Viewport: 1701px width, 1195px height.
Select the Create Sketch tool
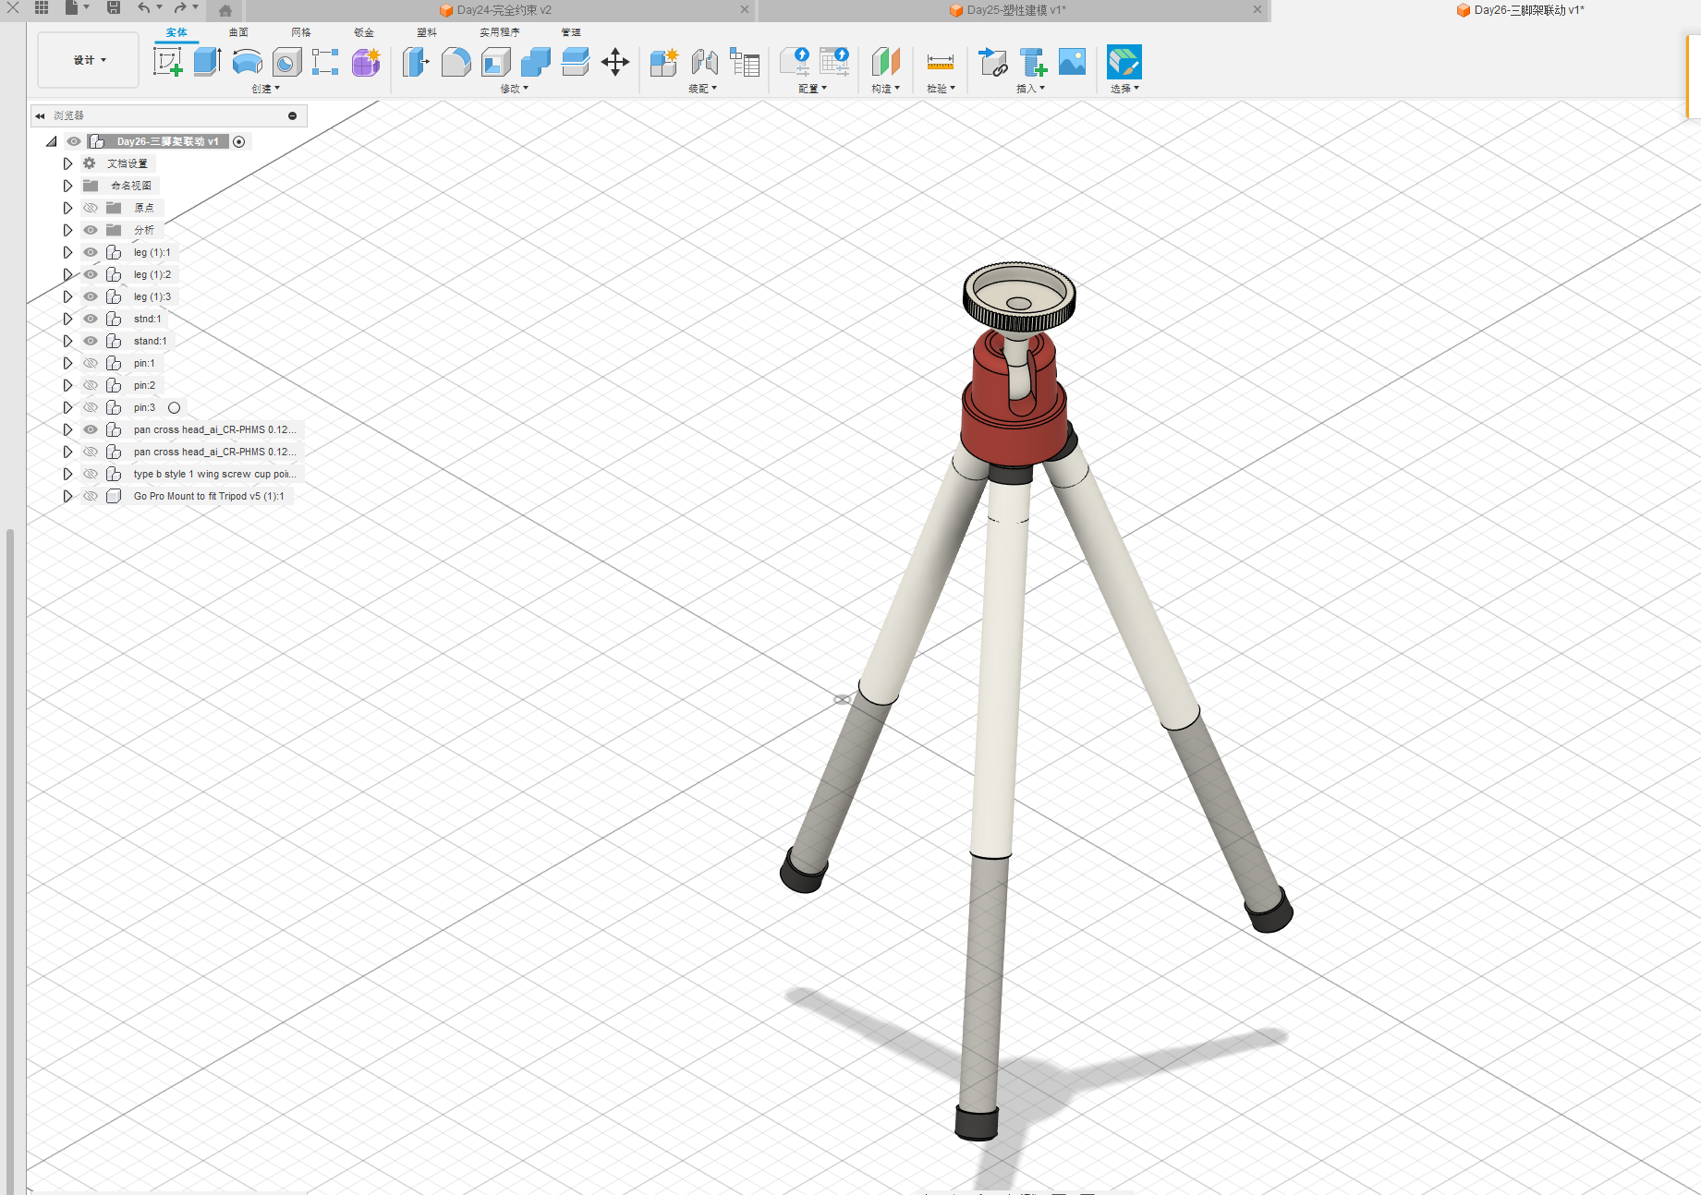(x=167, y=63)
